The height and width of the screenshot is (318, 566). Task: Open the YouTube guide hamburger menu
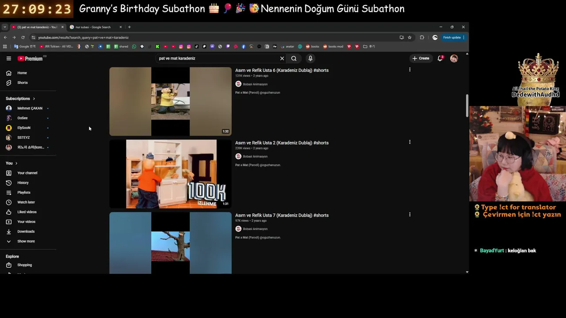(8, 58)
